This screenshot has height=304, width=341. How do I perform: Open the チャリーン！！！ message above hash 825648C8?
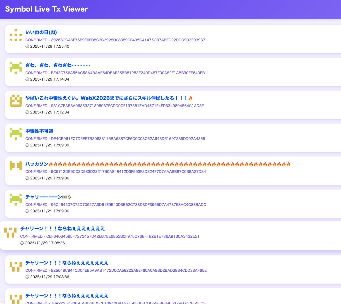[67, 263]
